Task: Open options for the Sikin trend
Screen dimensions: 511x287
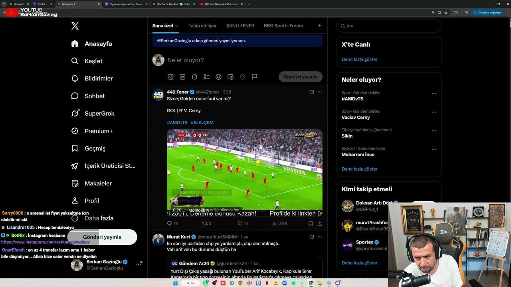Action: 434,131
